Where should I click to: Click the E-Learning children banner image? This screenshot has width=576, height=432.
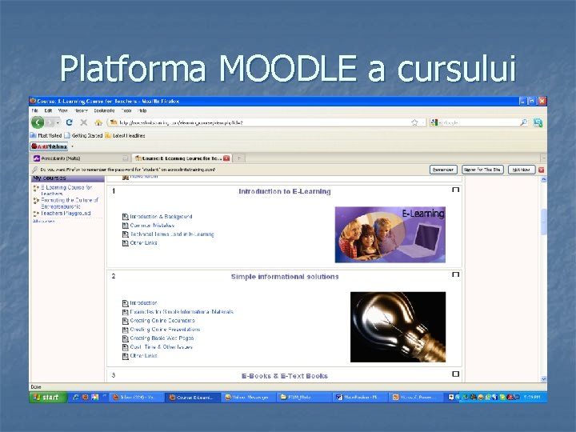390,234
